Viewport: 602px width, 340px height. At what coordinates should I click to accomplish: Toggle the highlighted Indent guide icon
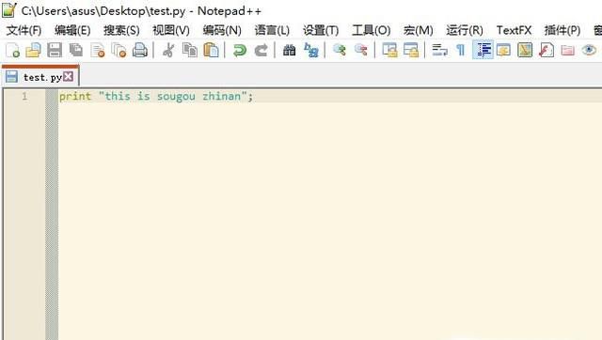[x=483, y=50]
